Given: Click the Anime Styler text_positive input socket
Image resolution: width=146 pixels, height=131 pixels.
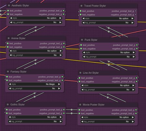Looking at the screenshot, I should 8,43.
